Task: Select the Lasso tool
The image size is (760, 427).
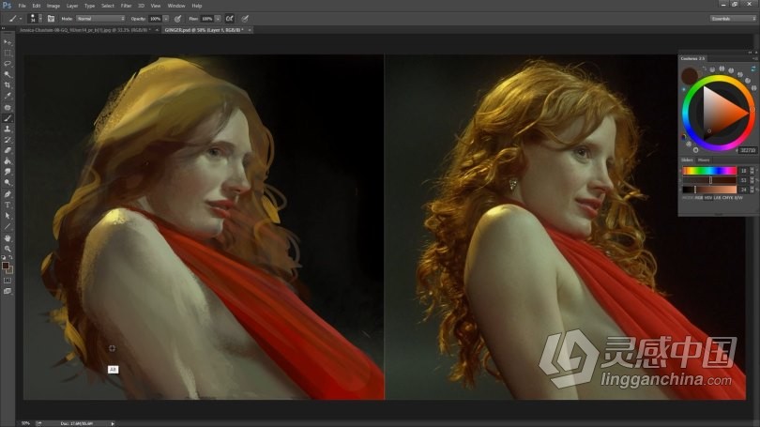Action: (8, 64)
